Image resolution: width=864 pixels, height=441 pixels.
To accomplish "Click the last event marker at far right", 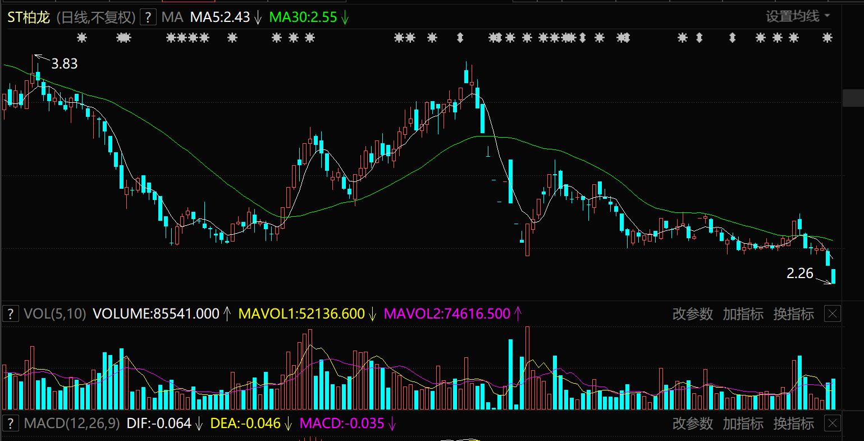I will (827, 38).
